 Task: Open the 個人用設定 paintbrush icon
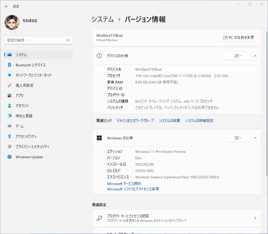[x=9, y=85]
